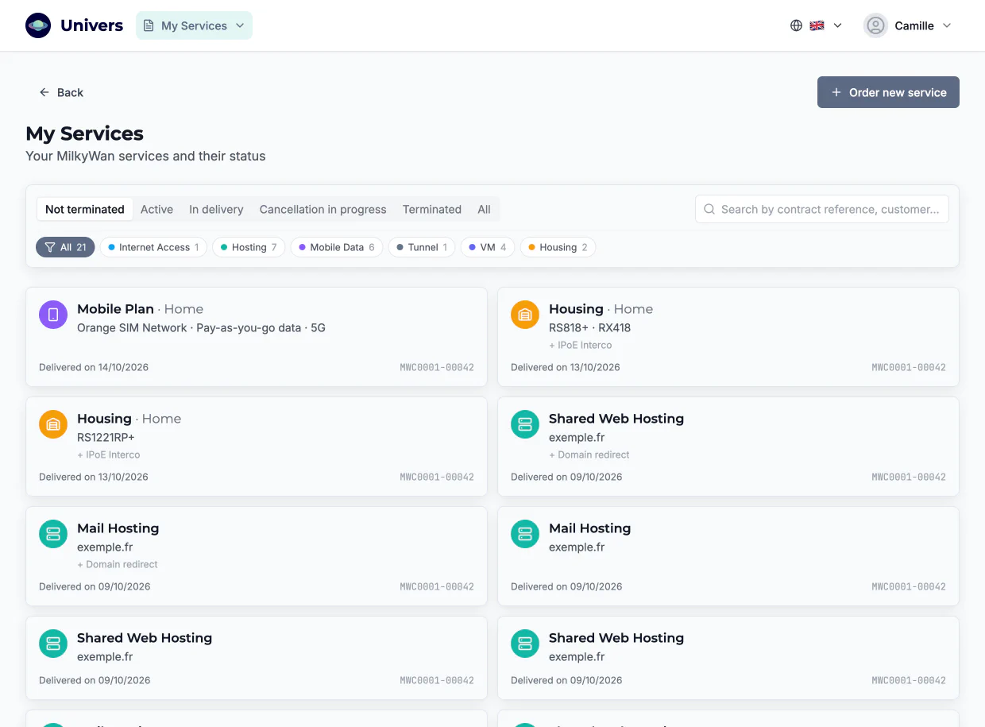Filter by VM category chip

coord(488,247)
